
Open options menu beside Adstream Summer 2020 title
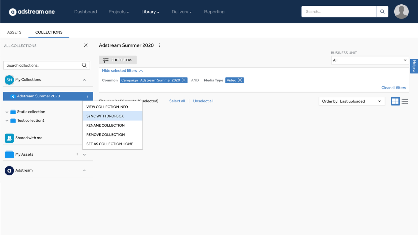(x=159, y=45)
